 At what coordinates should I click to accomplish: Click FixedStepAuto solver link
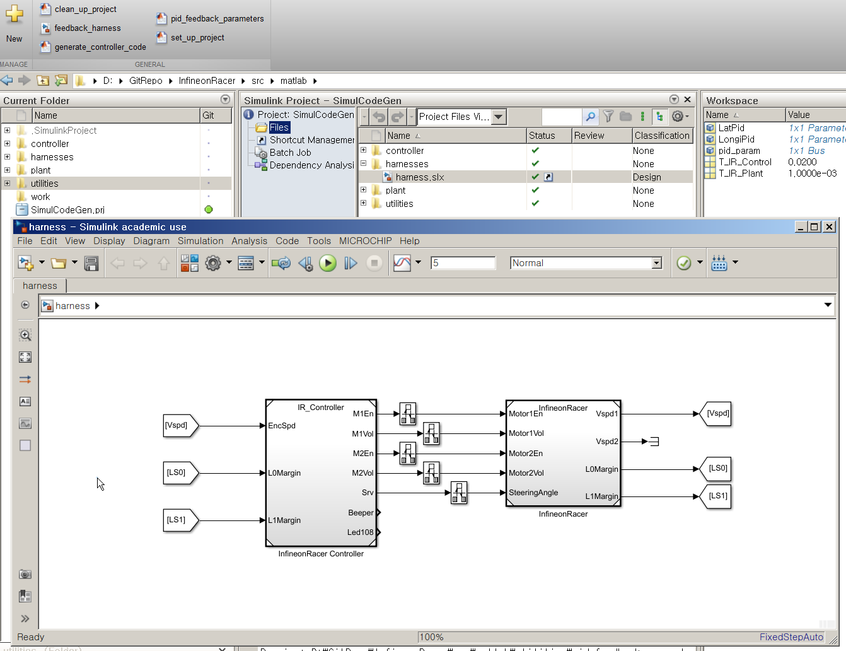pos(791,637)
